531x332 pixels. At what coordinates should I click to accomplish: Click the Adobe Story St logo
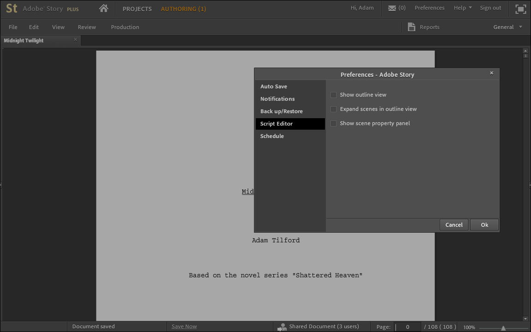tap(12, 8)
